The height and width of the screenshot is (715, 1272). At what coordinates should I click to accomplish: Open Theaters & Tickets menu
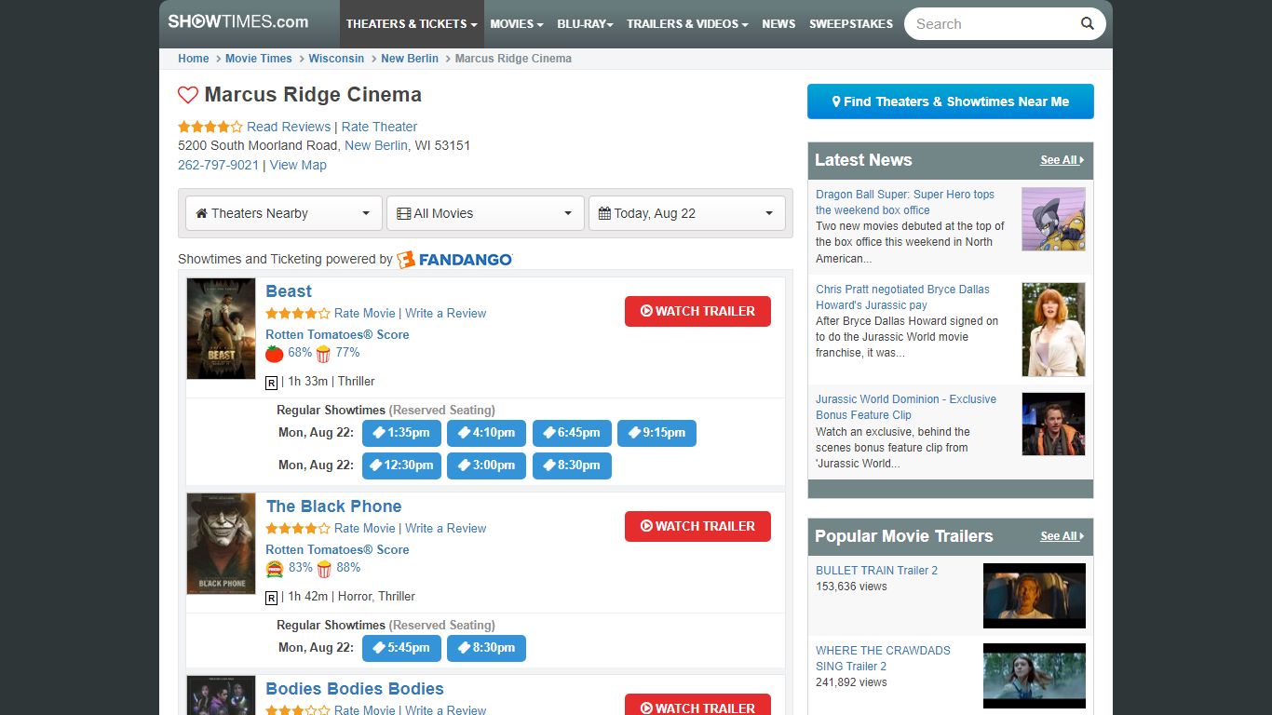[x=412, y=24]
